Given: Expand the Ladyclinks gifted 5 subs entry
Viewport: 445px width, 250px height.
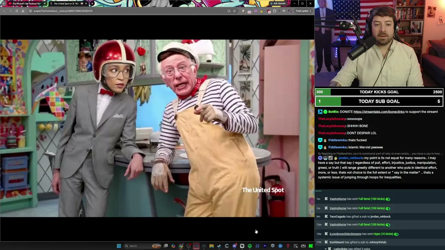Looking at the screenshot, I should [326, 249].
